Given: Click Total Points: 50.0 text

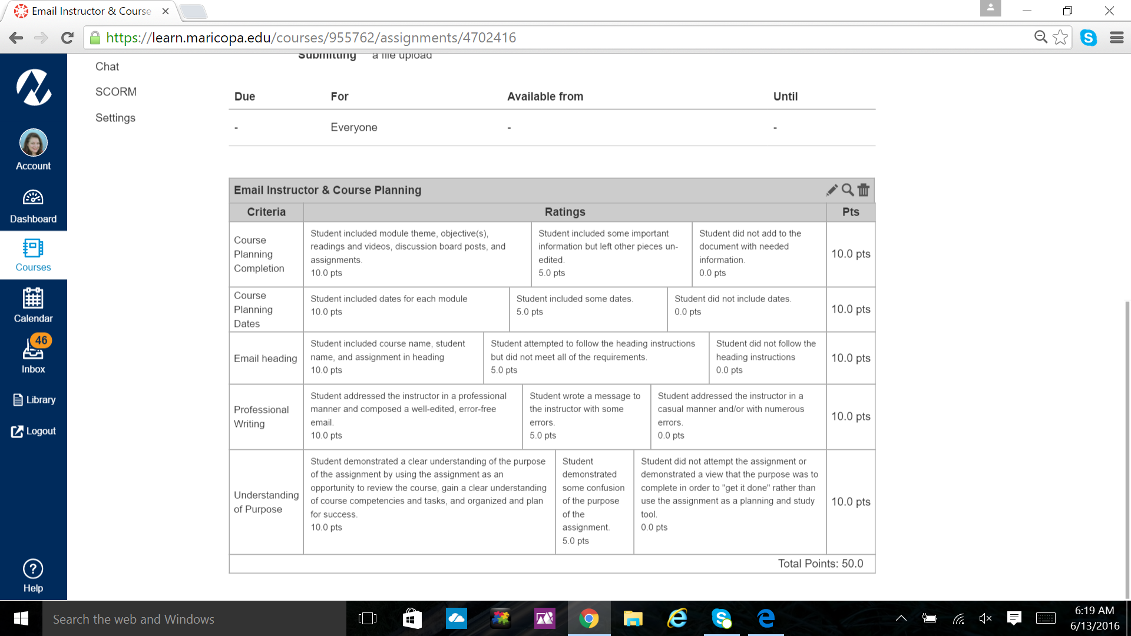Looking at the screenshot, I should pos(821,564).
